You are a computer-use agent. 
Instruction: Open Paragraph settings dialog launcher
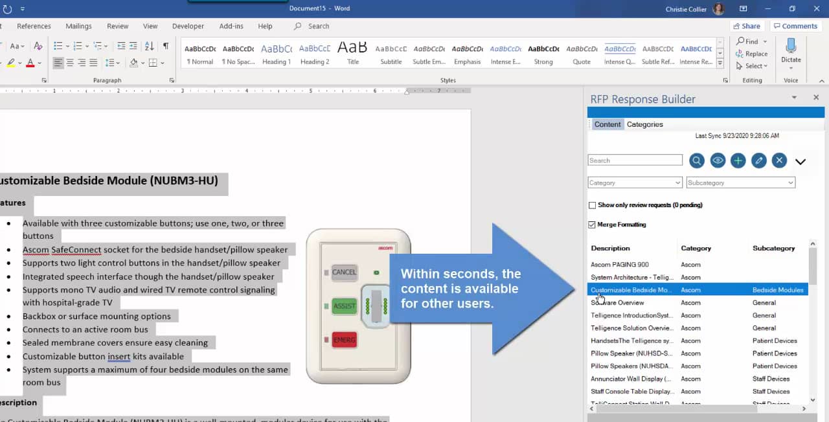click(172, 80)
